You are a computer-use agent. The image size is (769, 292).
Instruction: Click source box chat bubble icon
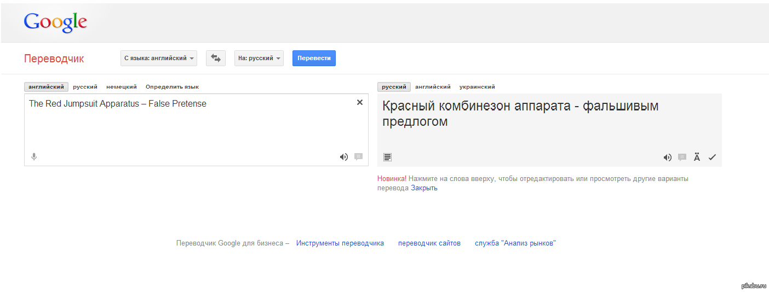359,157
